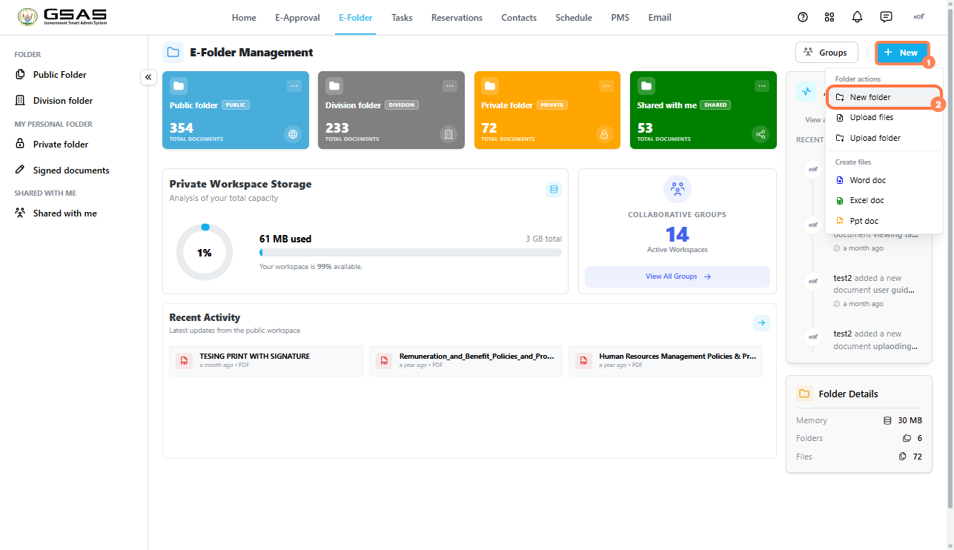The image size is (954, 550).
Task: Open PMS tab
Action: [x=620, y=18]
